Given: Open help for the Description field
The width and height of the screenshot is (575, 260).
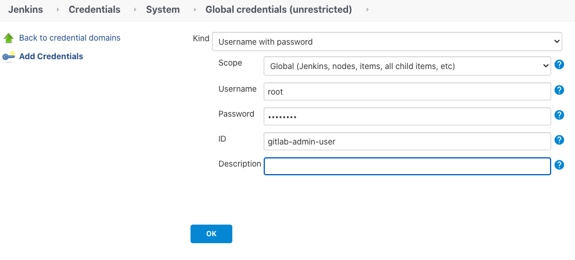Looking at the screenshot, I should pyautogui.click(x=559, y=165).
